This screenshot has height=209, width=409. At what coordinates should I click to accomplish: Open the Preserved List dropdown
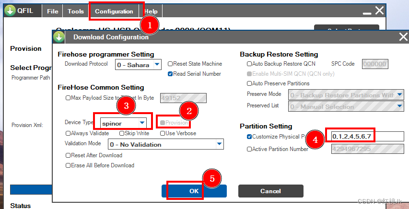(x=346, y=106)
